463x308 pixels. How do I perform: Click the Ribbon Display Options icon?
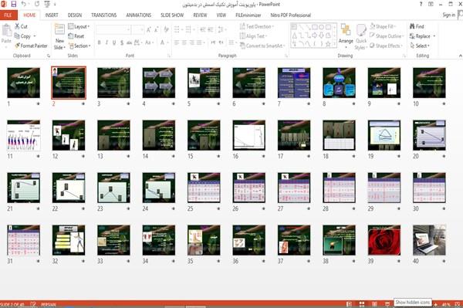[x=431, y=4]
